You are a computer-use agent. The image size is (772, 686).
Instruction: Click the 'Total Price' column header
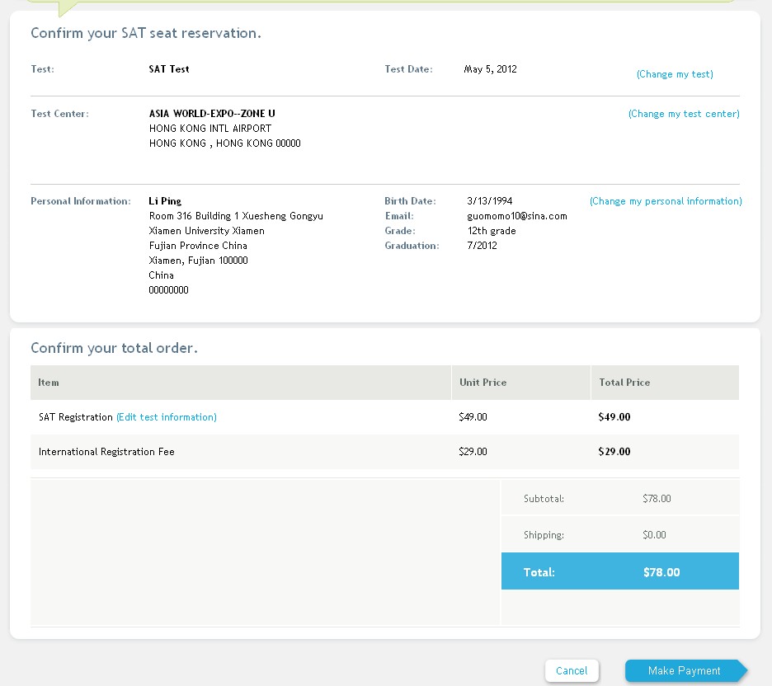click(x=624, y=383)
